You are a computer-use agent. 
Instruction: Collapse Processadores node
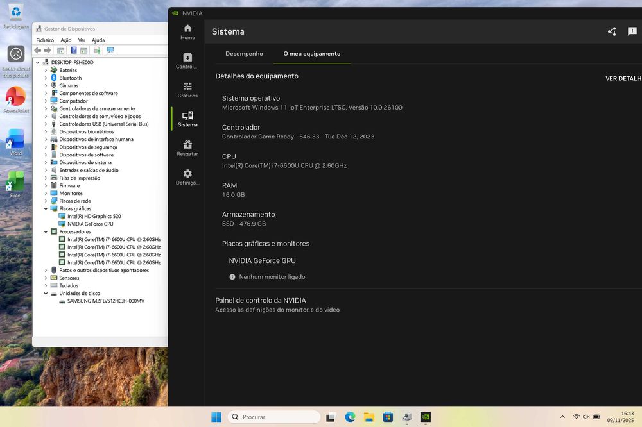point(46,232)
